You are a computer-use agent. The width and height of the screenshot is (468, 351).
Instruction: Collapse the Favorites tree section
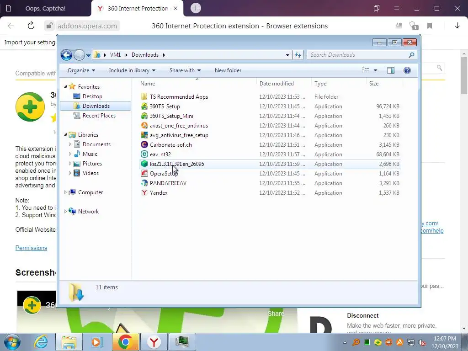(x=66, y=86)
